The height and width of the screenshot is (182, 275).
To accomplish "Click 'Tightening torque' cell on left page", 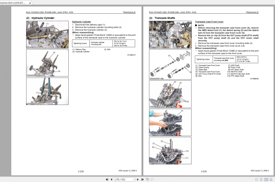I will (81, 44).
